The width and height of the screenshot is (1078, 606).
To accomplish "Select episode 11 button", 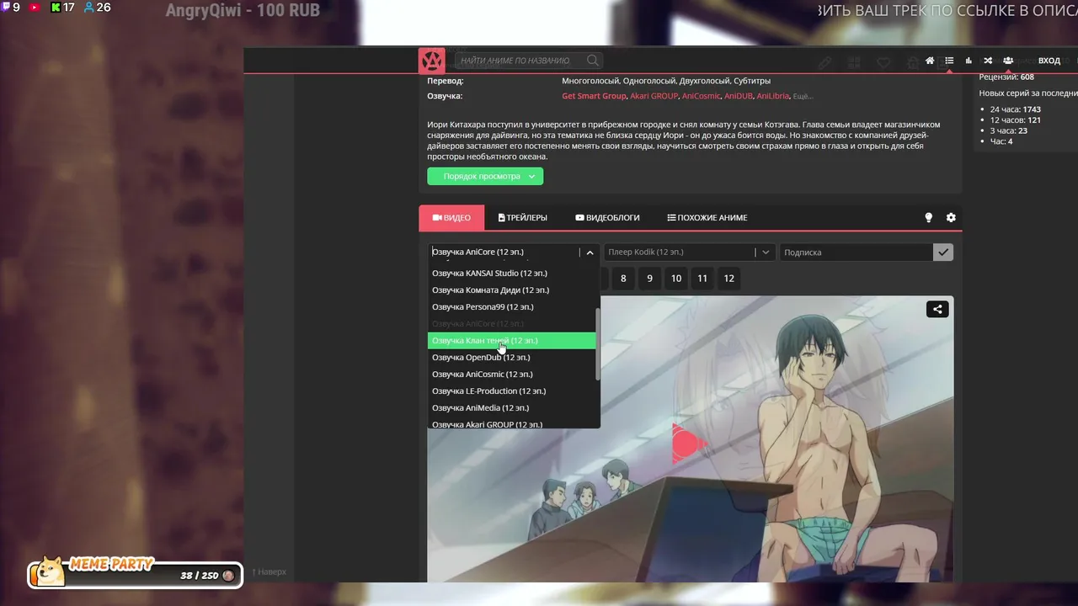I will [702, 278].
